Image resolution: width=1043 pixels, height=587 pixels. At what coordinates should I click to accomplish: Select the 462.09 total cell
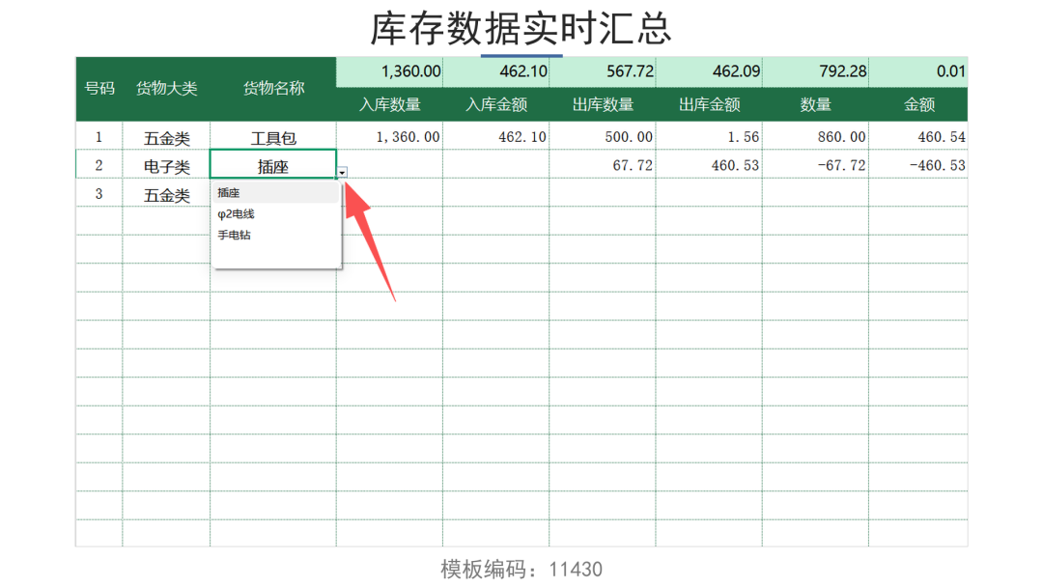pos(709,71)
